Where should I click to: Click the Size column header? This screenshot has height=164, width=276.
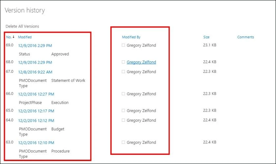coord(206,37)
